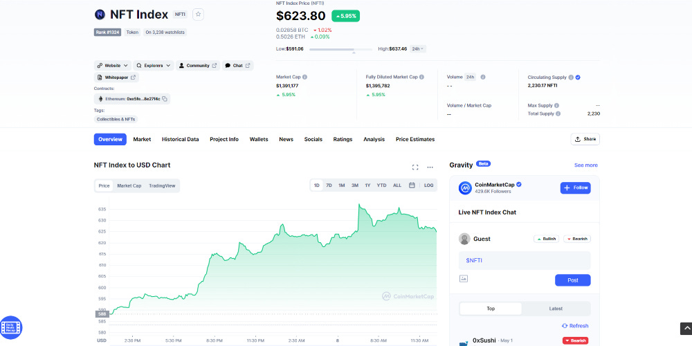Select the 3M chart range
Image resolution: width=692 pixels, height=346 pixels.
pos(355,185)
